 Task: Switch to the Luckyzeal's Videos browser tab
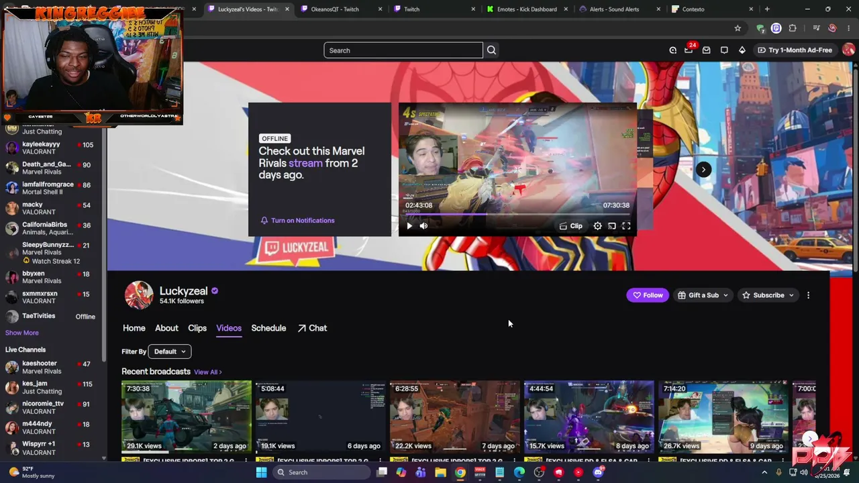tap(248, 9)
